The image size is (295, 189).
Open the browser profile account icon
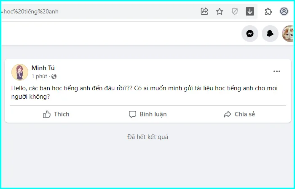point(284,11)
